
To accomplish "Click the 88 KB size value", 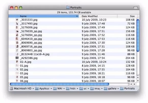I will (131, 54).
